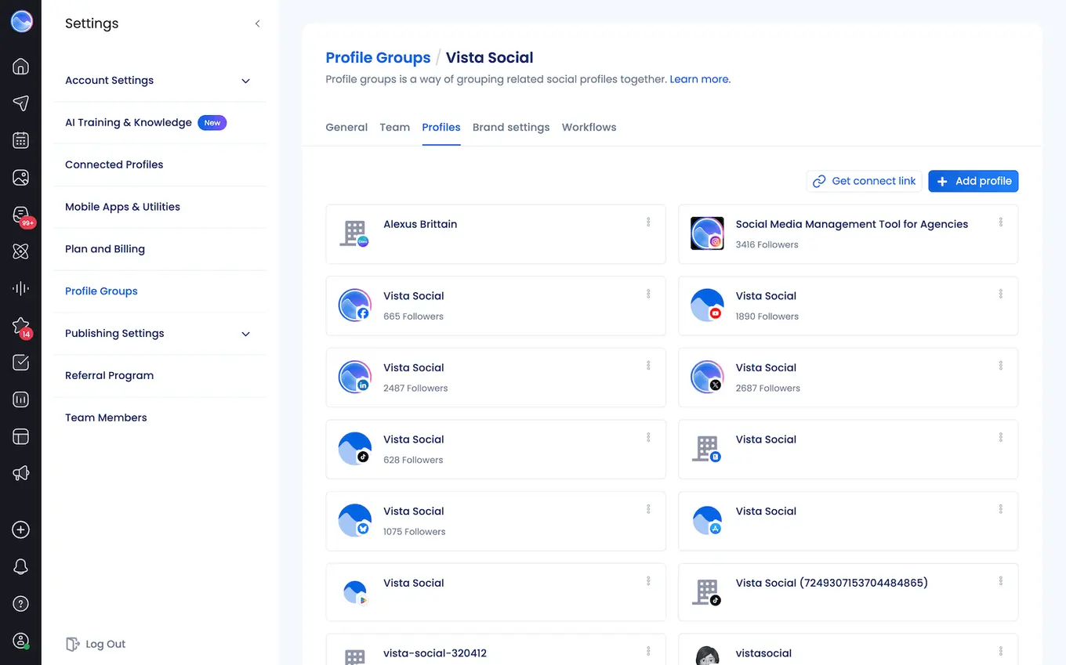The height and width of the screenshot is (665, 1066).
Task: Click the Add profile button
Action: coord(973,181)
